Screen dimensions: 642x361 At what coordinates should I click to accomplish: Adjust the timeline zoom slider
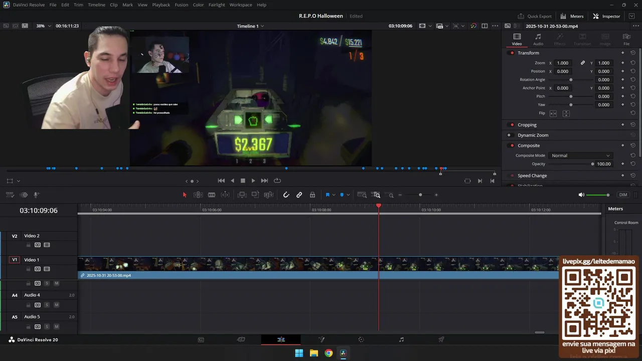point(420,195)
